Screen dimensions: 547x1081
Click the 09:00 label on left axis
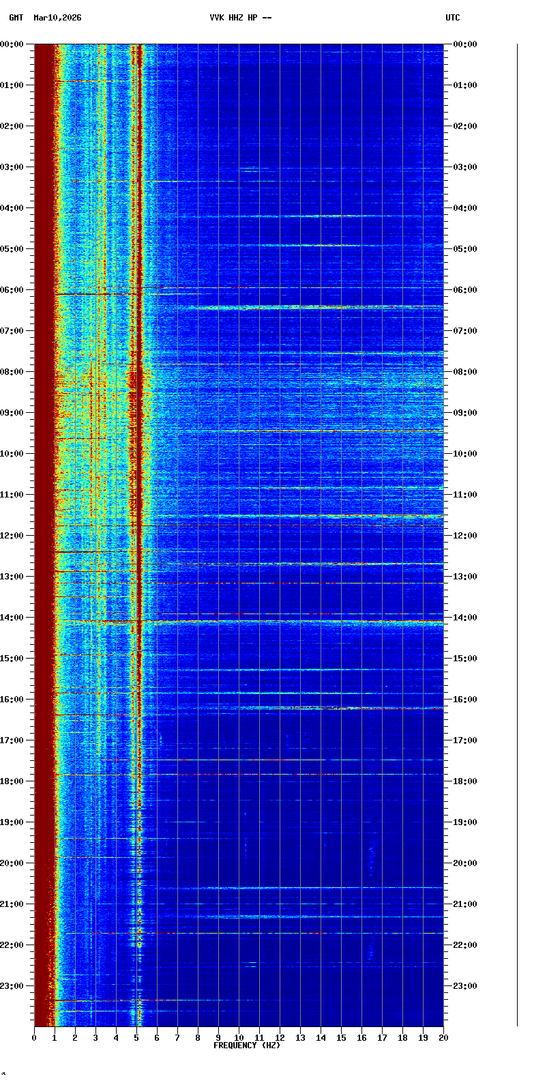tap(12, 413)
